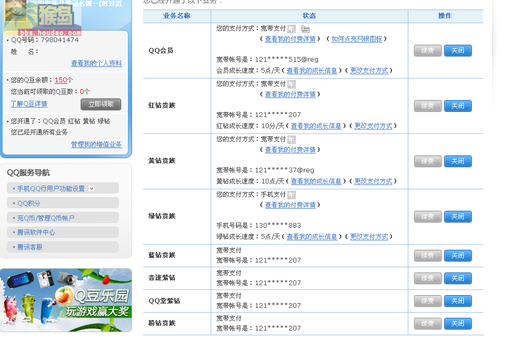Viewport: 514px width, 349px height.
Task: Close 音速紫钻 service with 关闭 button
Action: pyautogui.click(x=457, y=278)
